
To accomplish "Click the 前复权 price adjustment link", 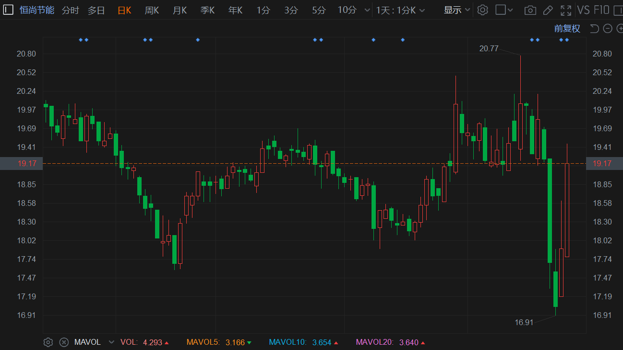I will (567, 29).
